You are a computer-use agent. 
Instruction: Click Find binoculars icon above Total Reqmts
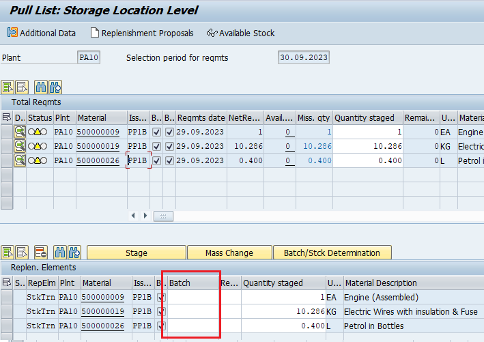pos(40,87)
